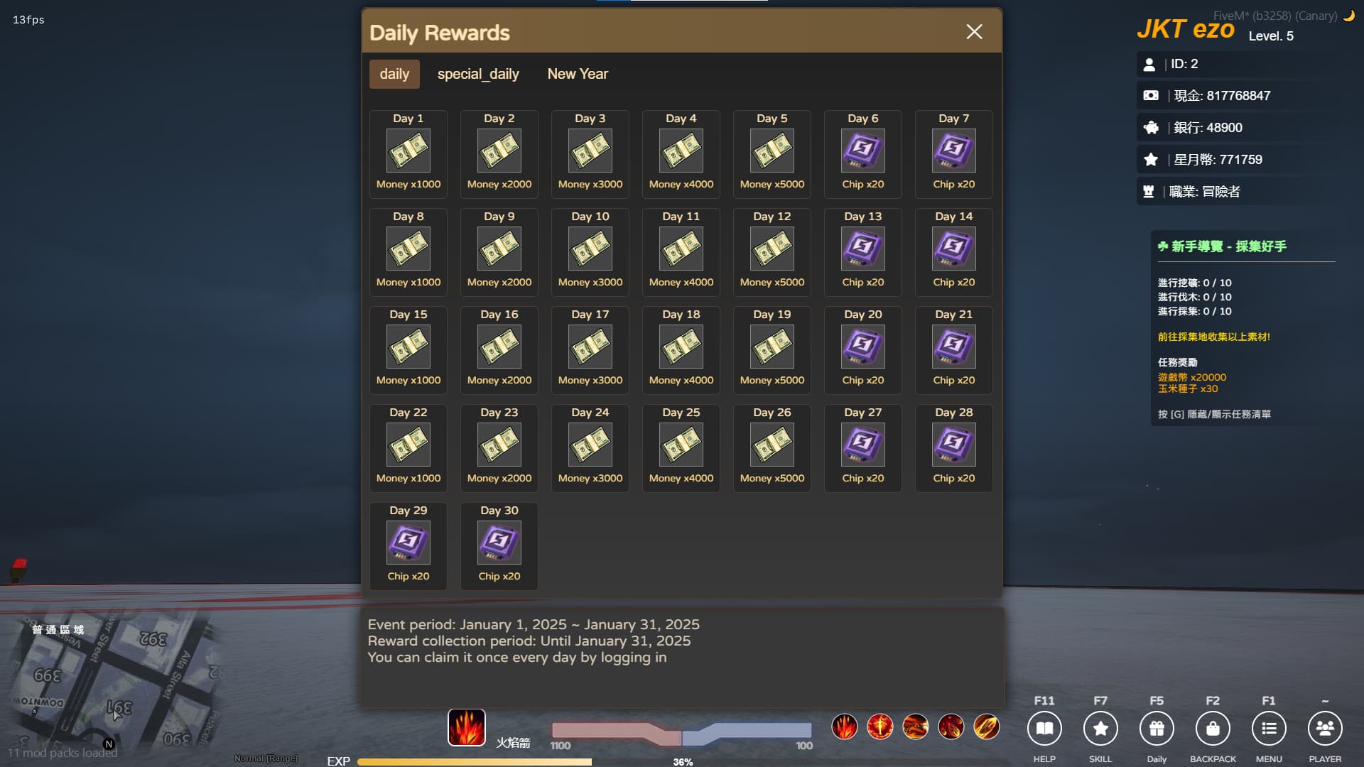1364x767 pixels.
Task: Switch to the New Year tab
Action: coord(578,74)
